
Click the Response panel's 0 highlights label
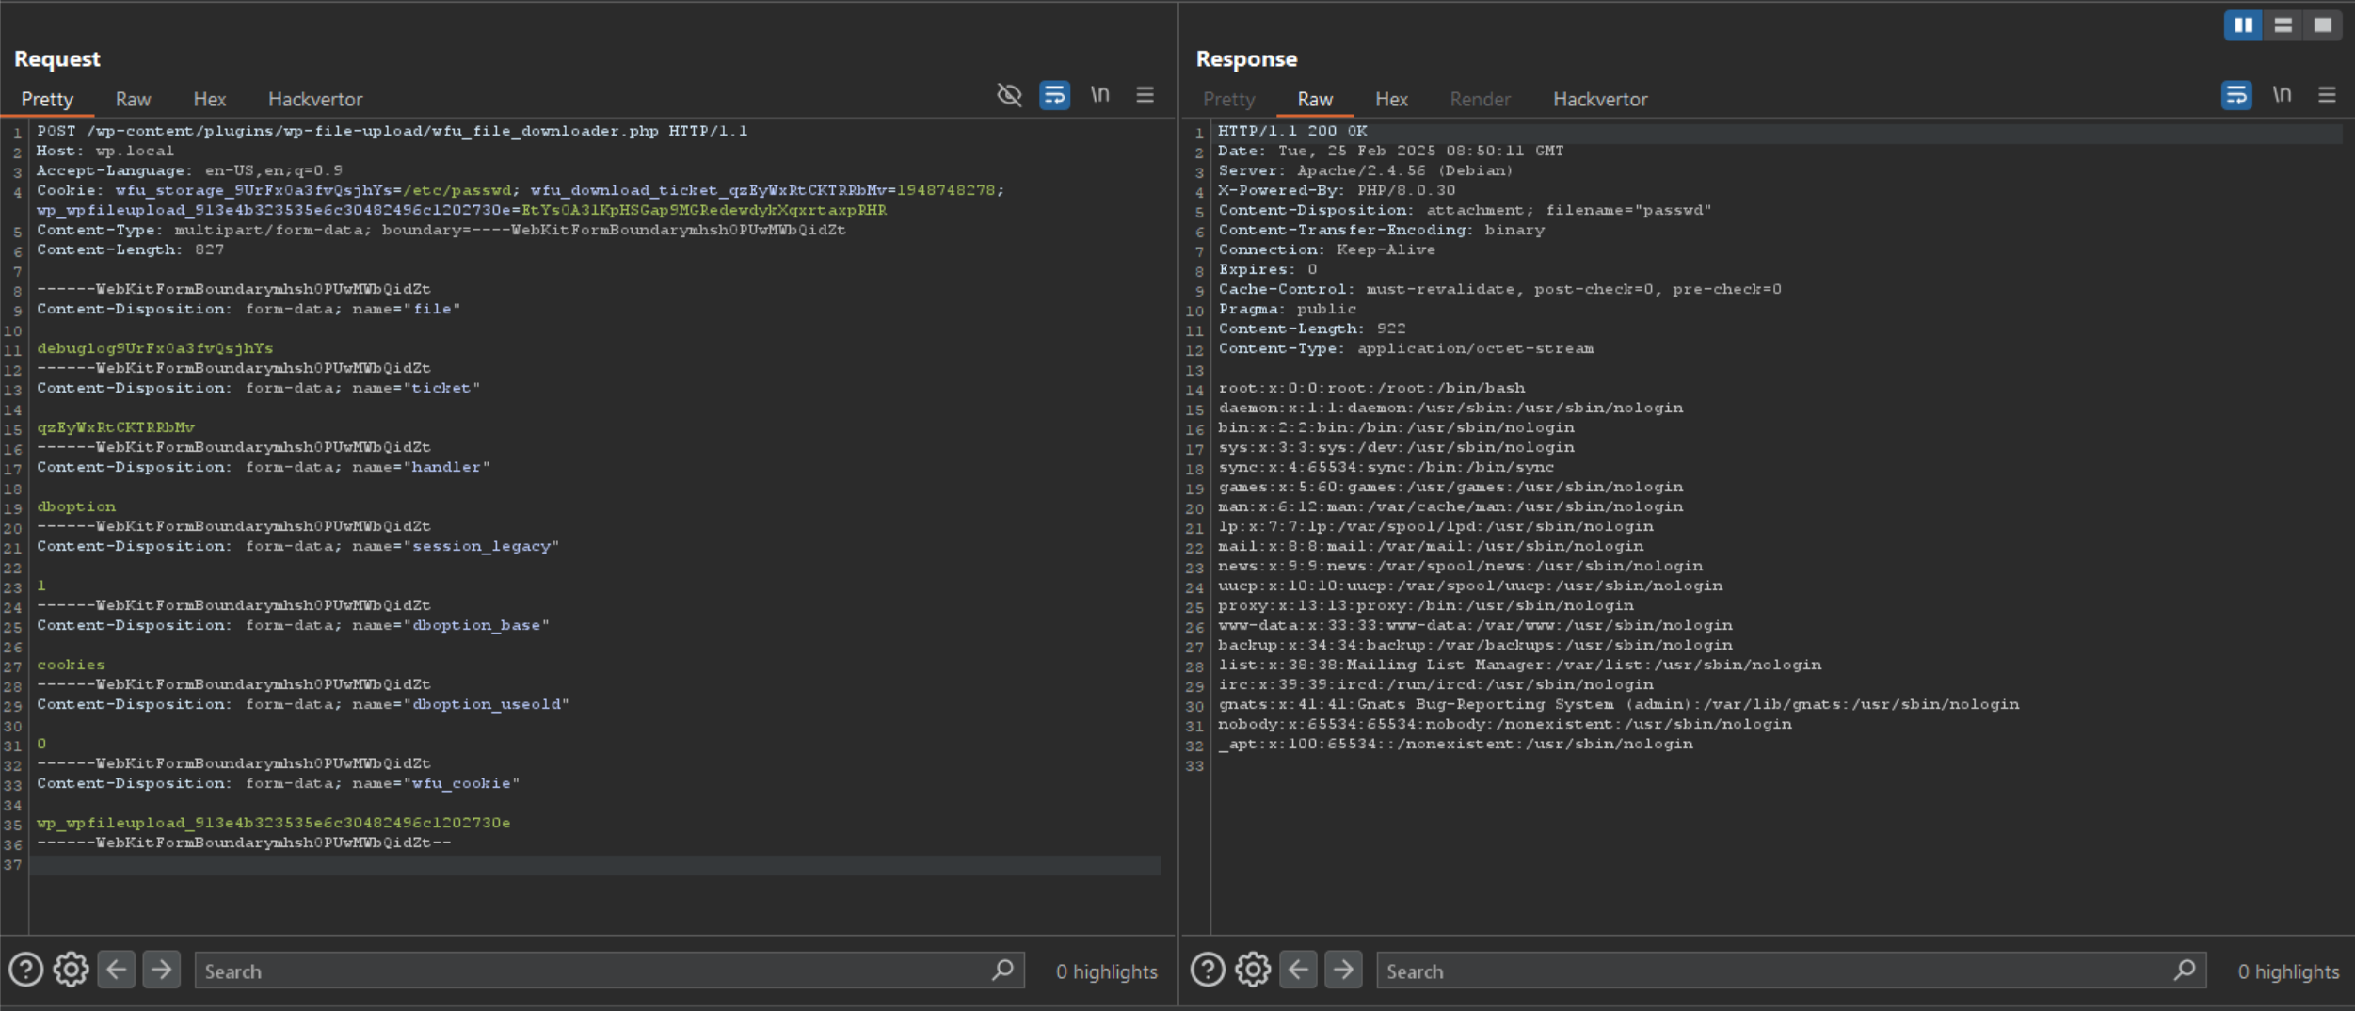2288,971
